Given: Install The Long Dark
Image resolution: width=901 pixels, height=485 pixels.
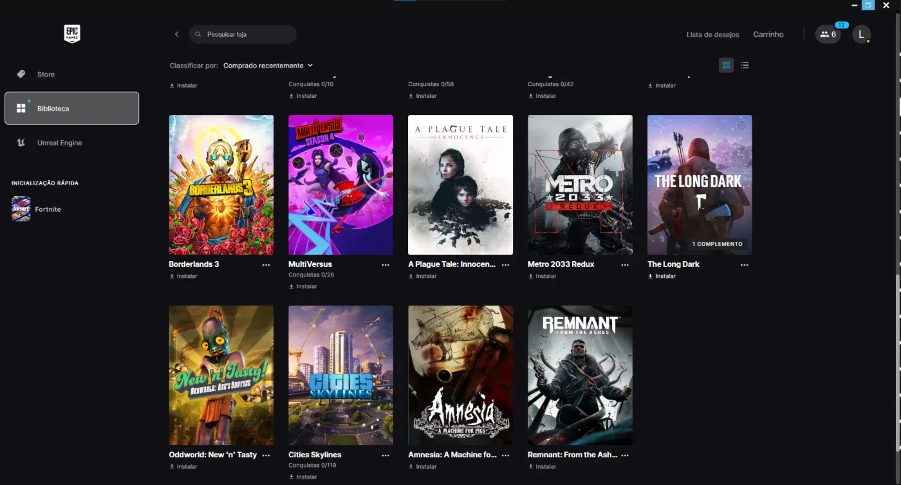Looking at the screenshot, I should [x=662, y=276].
